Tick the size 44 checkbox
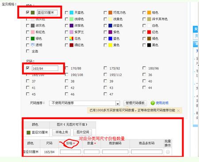Viewport: 199px width, 162px height. (144, 87)
